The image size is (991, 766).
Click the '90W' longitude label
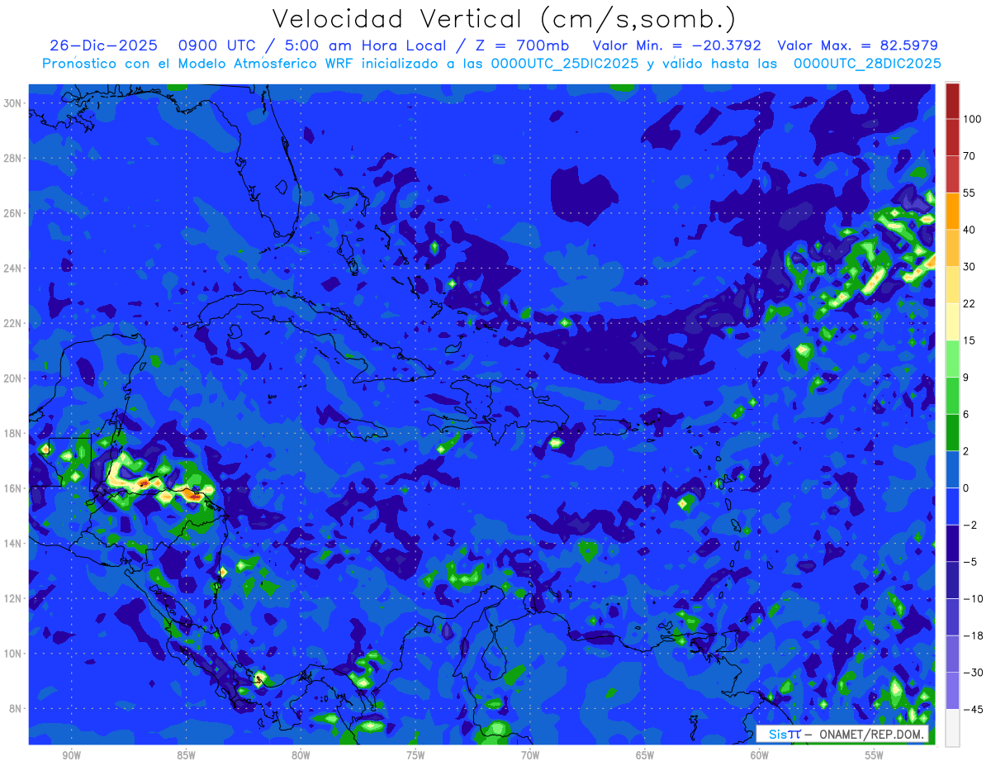(71, 755)
